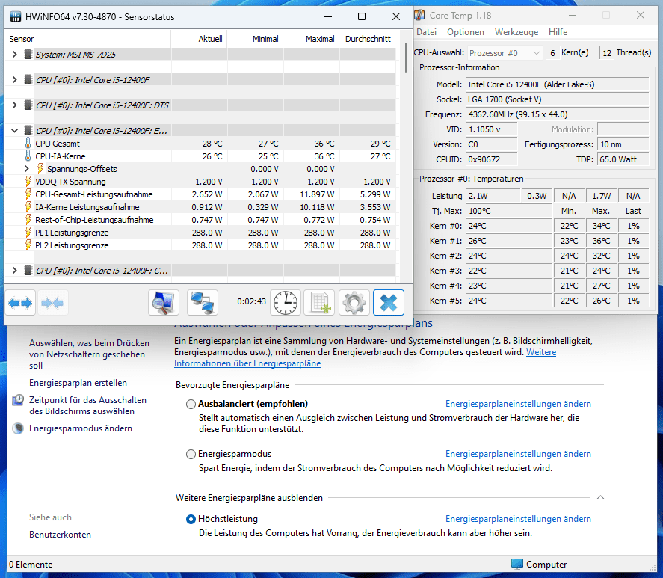The width and height of the screenshot is (663, 578).
Task: Click the TDP field showing 65.0 Watt
Action: (x=623, y=159)
